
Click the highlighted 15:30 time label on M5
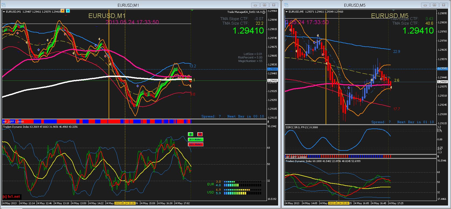pos(339,203)
